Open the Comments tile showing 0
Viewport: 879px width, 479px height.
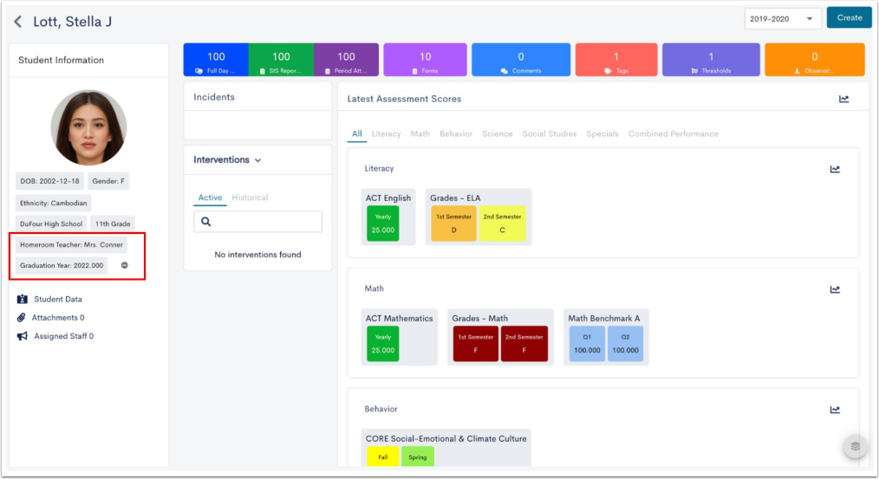tap(521, 60)
